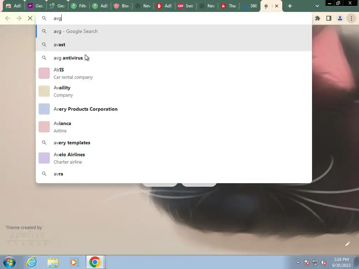The width and height of the screenshot is (359, 269).
Task: Switch to the second 'Geo' tab
Action: pos(57,6)
